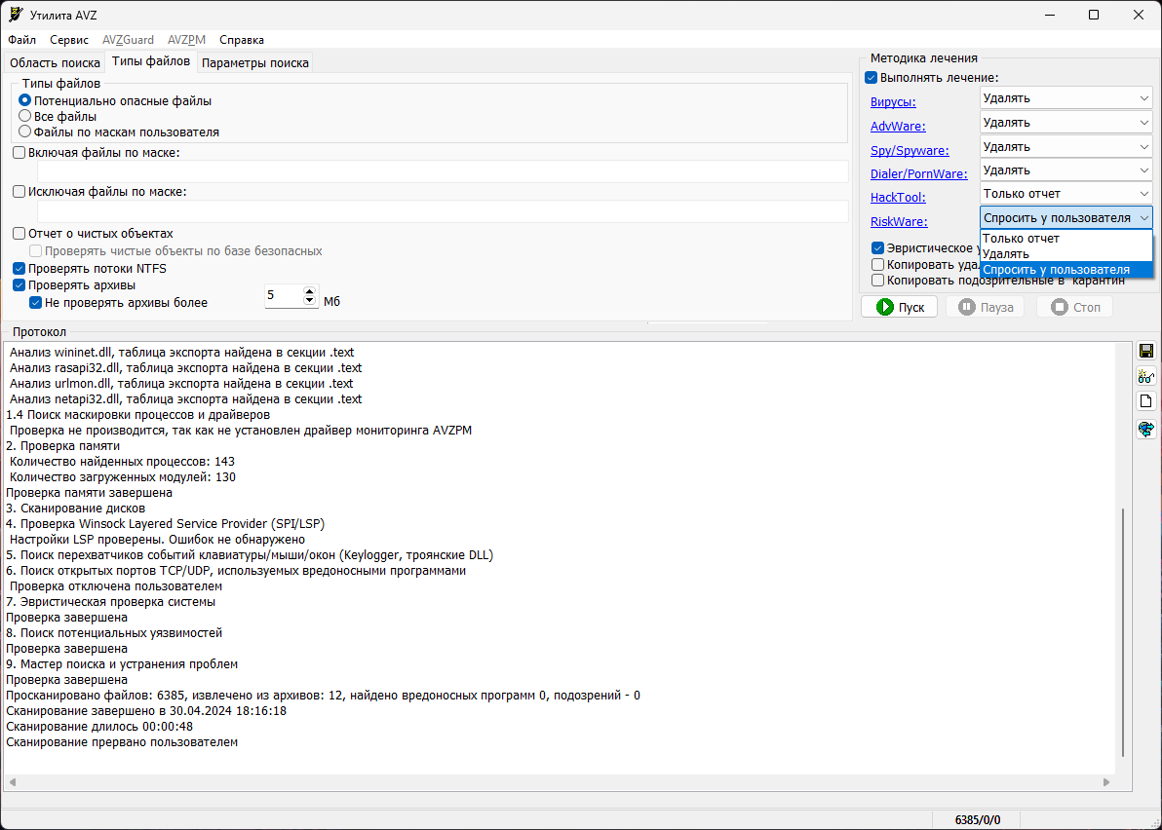Image resolution: width=1162 pixels, height=830 pixels.
Task: Click the green play icon on Пуск
Action: click(885, 307)
